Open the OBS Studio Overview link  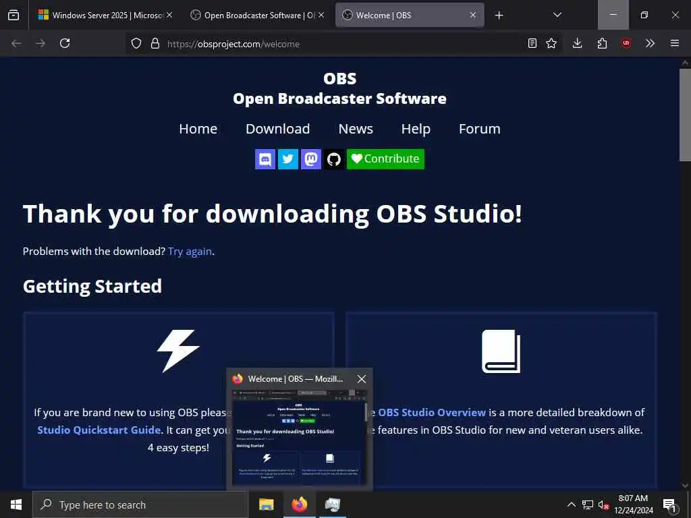(432, 412)
